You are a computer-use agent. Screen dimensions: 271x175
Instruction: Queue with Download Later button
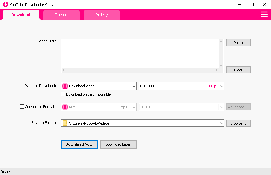[118, 144]
